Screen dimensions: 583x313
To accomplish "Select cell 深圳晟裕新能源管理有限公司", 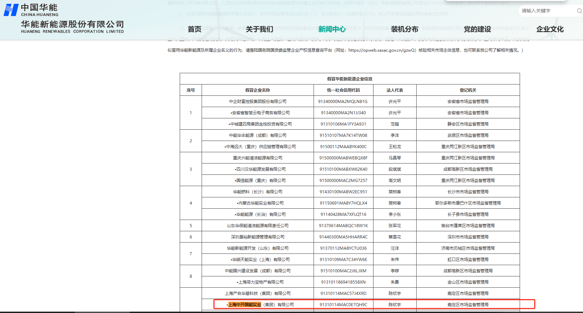I will coord(257,237).
